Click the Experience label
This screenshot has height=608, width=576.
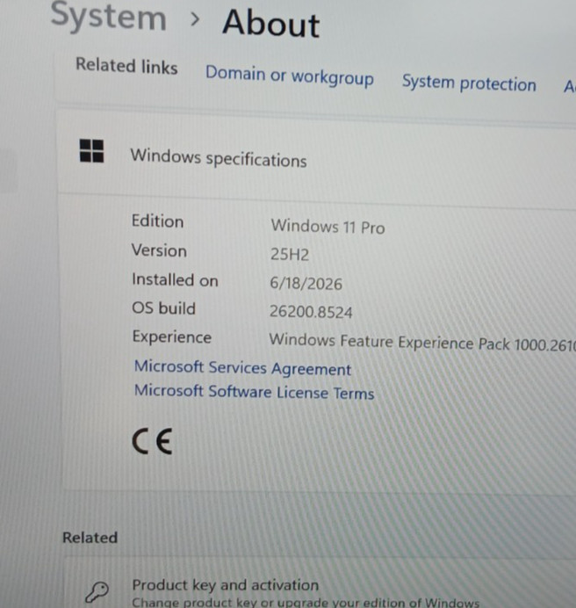172,337
